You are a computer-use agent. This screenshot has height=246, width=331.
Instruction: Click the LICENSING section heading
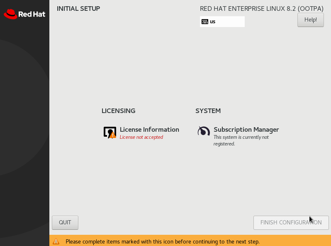click(x=118, y=111)
